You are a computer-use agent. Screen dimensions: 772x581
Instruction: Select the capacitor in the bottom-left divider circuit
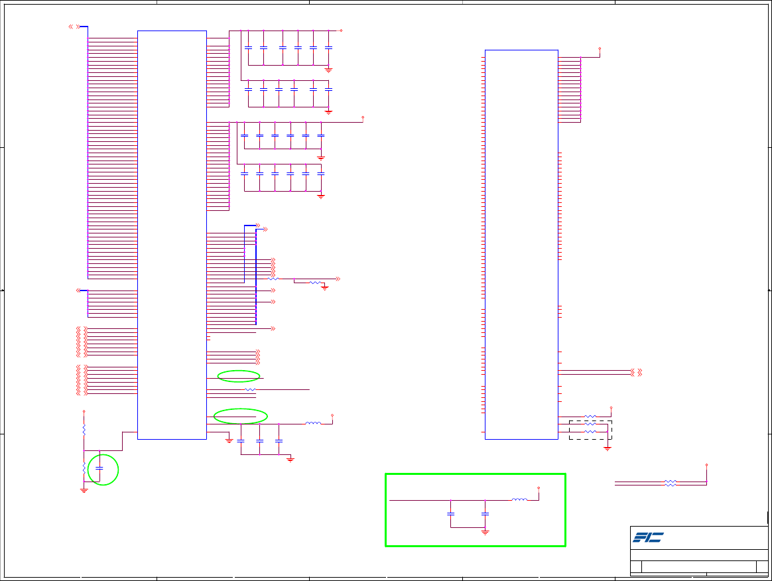[99, 468]
